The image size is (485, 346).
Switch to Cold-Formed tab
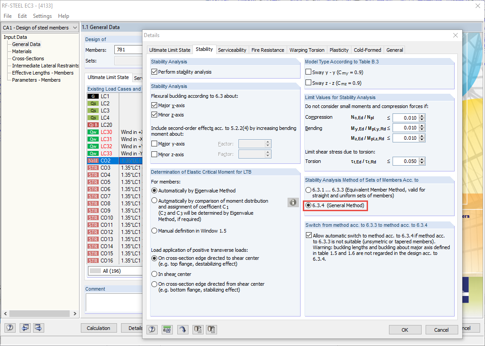click(x=368, y=50)
